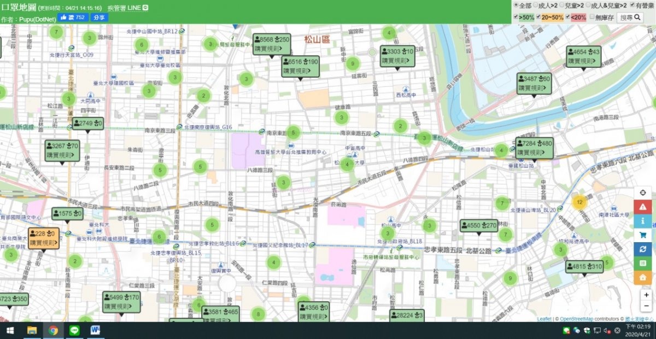Uncheck the >50% stock checkbox
This screenshot has height=339, width=656.
(x=516, y=17)
